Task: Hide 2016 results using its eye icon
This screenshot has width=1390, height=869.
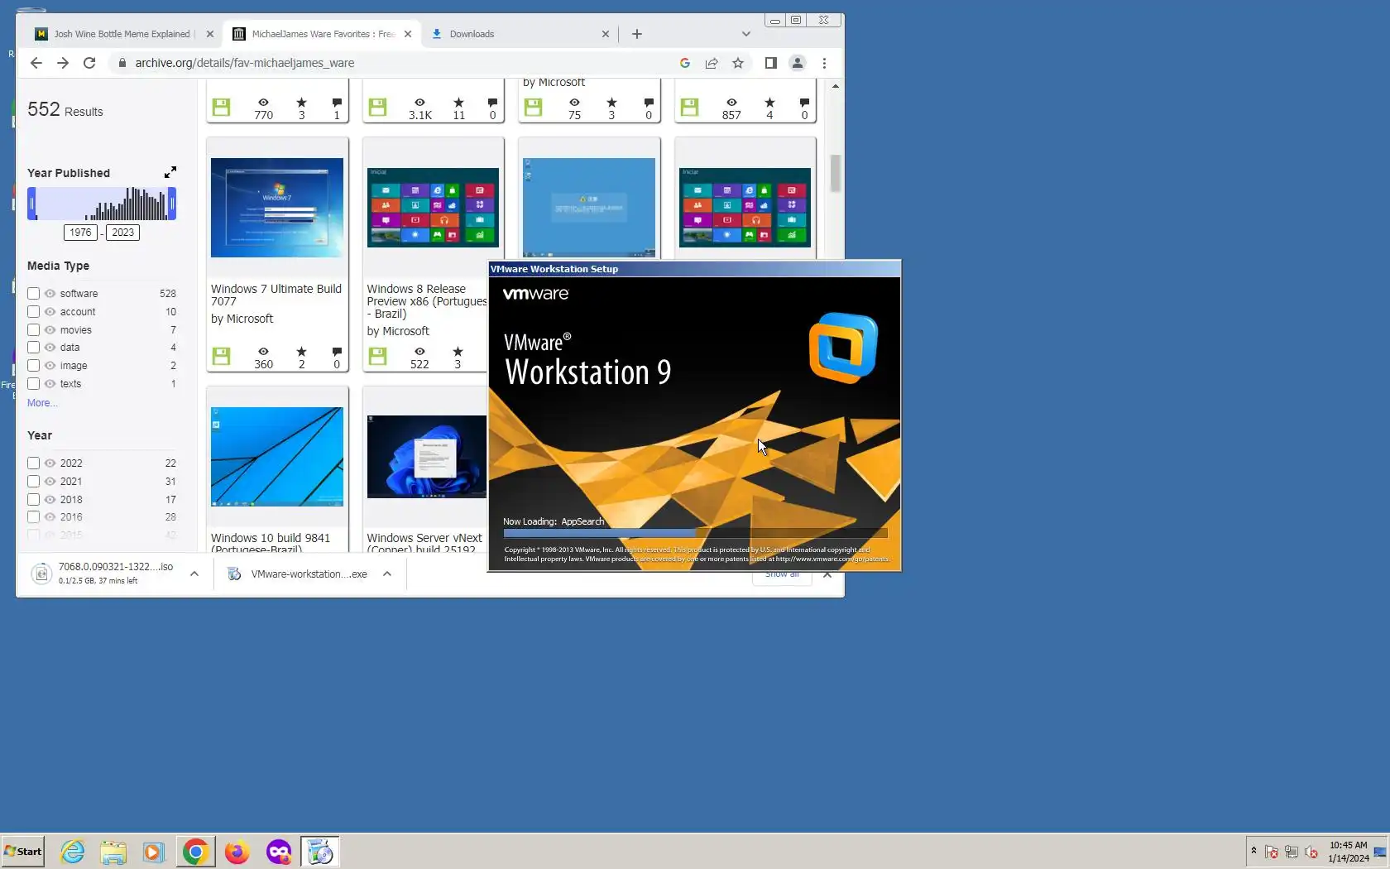Action: pyautogui.click(x=50, y=517)
